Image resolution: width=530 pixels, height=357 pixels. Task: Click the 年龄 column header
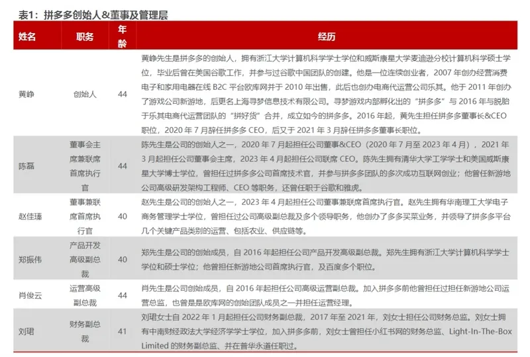pyautogui.click(x=123, y=36)
